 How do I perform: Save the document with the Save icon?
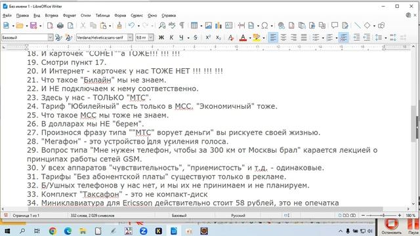tap(33, 26)
